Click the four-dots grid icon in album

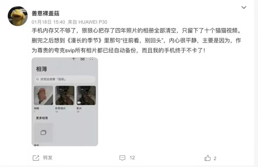point(83,59)
